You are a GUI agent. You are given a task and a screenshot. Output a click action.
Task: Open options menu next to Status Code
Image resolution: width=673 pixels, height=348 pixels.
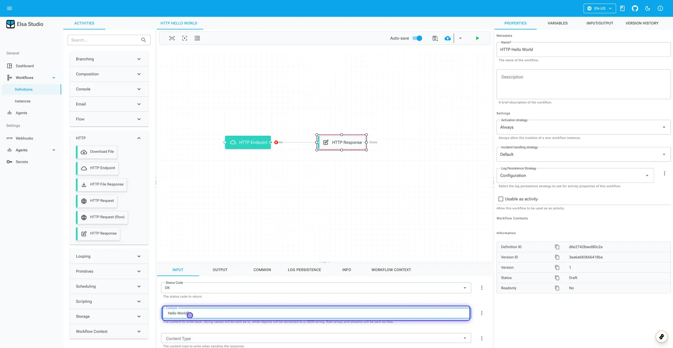coord(481,288)
